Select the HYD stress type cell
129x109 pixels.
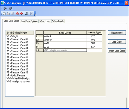pyautogui.click(x=94, y=36)
